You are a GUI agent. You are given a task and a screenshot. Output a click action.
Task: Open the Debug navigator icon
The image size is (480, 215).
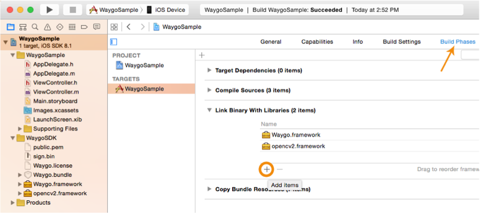pyautogui.click(x=72, y=27)
